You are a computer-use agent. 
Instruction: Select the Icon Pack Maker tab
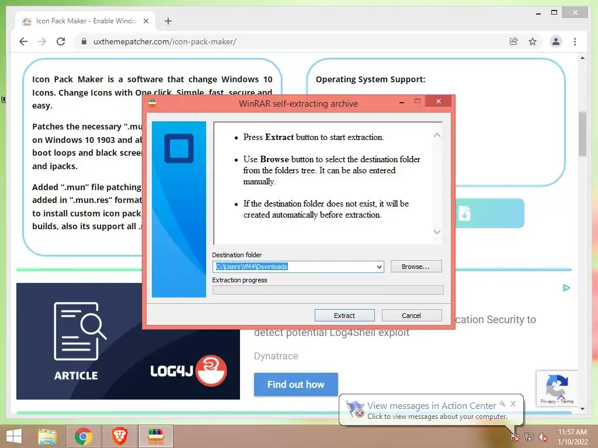point(85,21)
